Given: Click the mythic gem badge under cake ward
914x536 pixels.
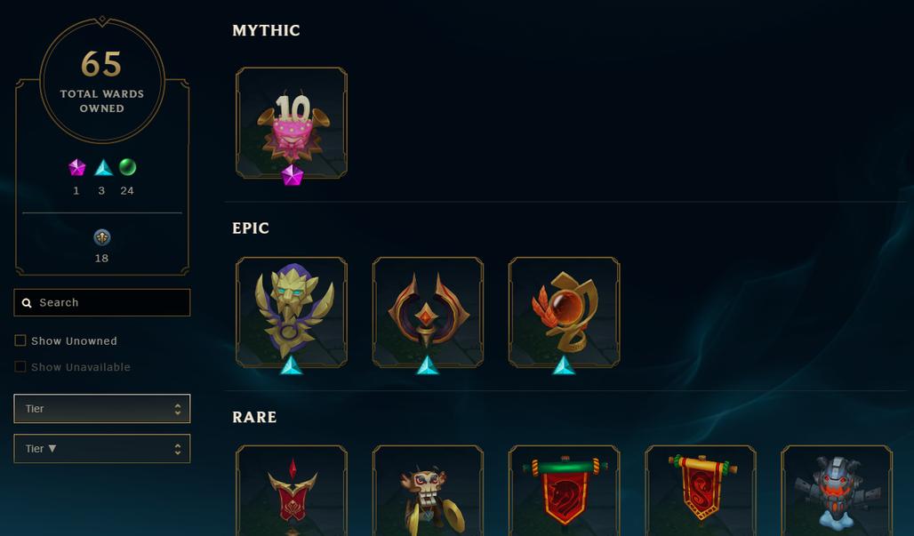Looking at the screenshot, I should tap(292, 175).
